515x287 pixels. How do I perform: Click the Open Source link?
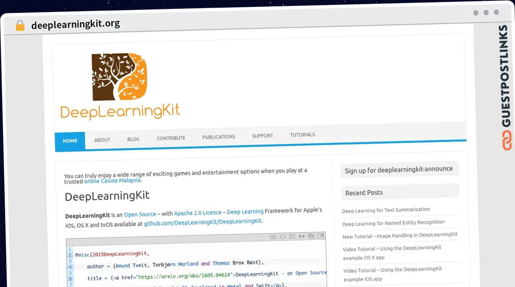[140, 214]
